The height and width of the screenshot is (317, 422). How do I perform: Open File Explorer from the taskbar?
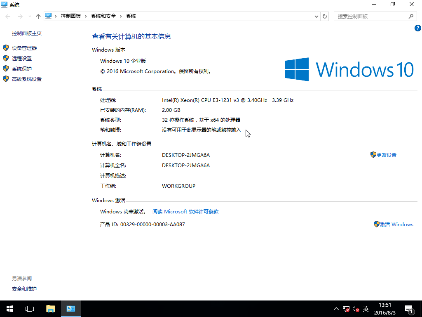pos(50,309)
